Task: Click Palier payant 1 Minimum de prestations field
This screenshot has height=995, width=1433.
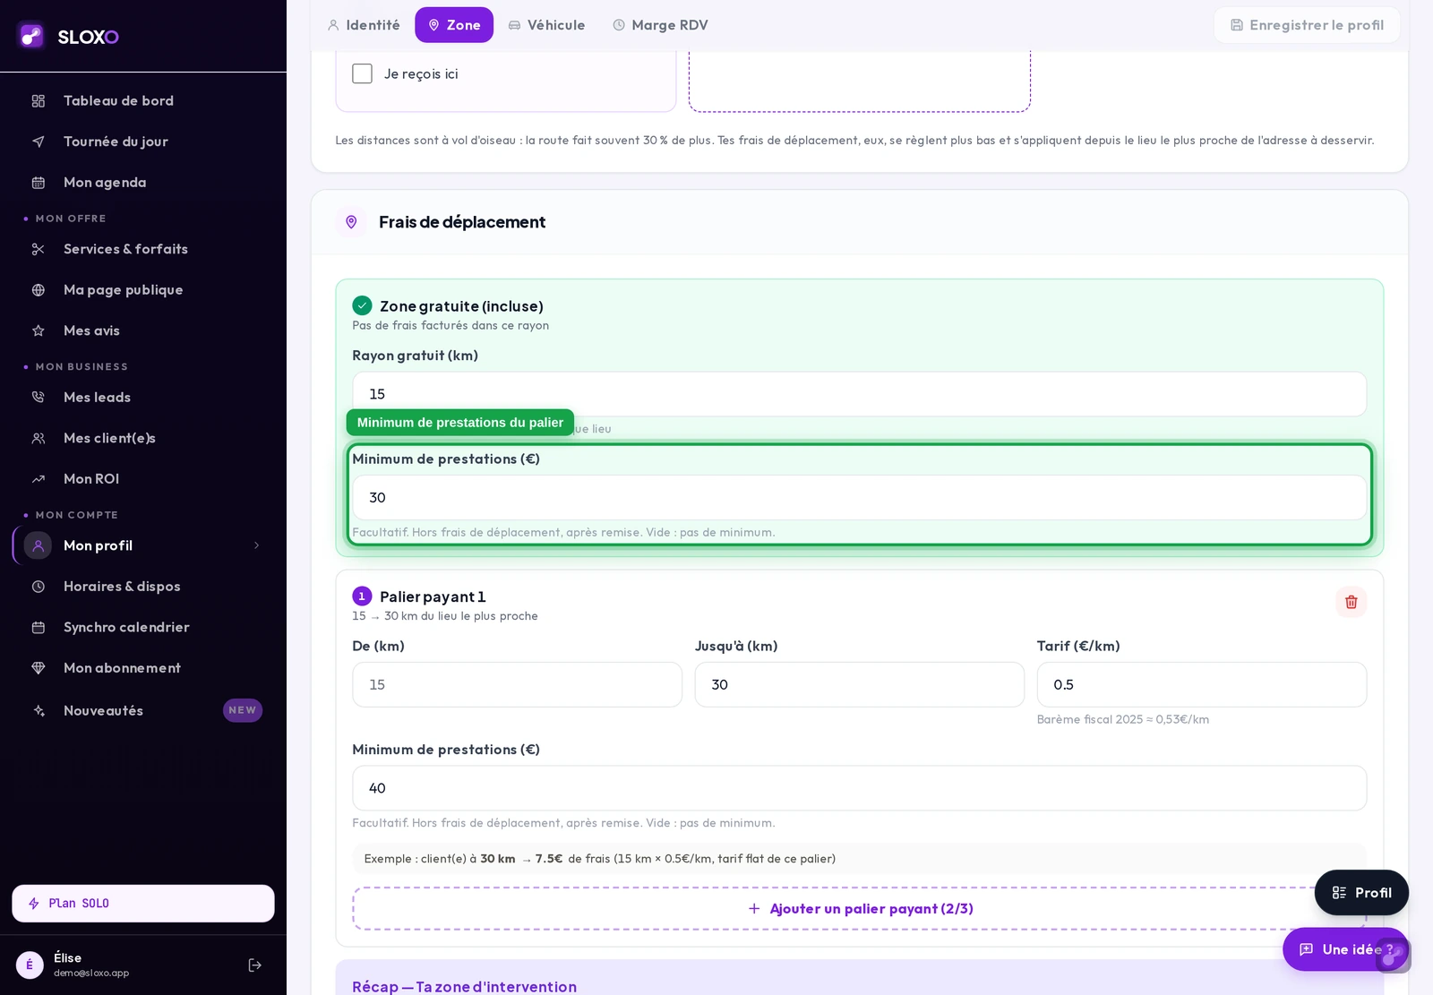Action: 859,788
